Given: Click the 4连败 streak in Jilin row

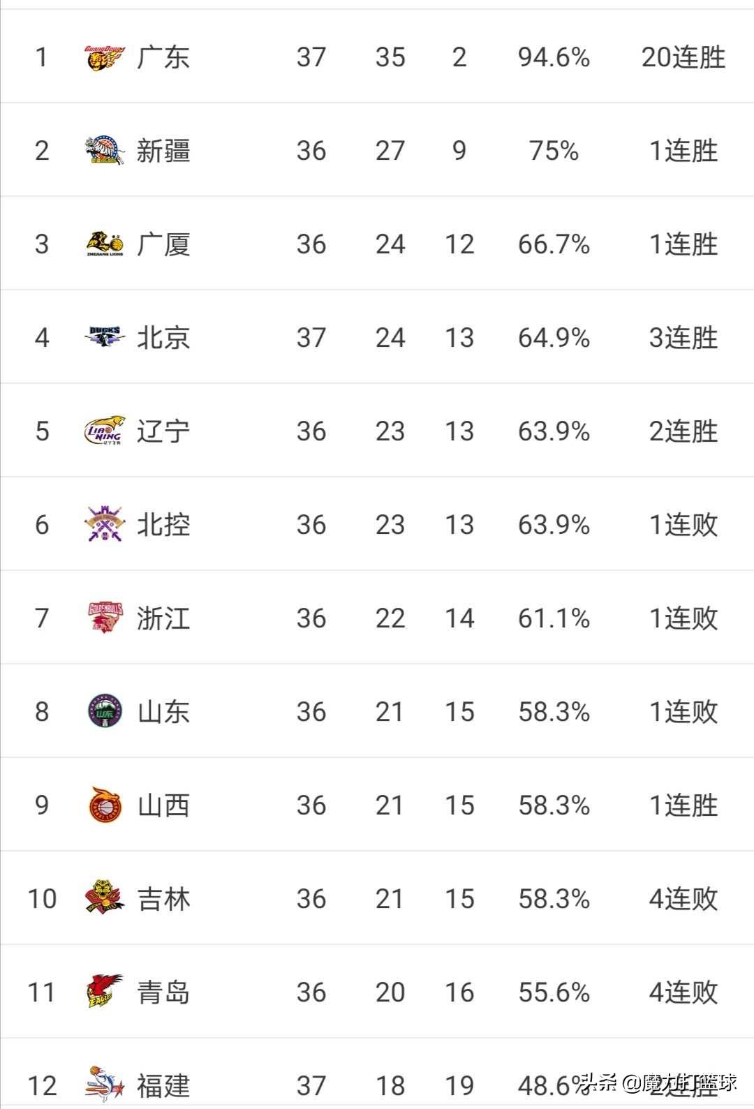Looking at the screenshot, I should point(683,898).
